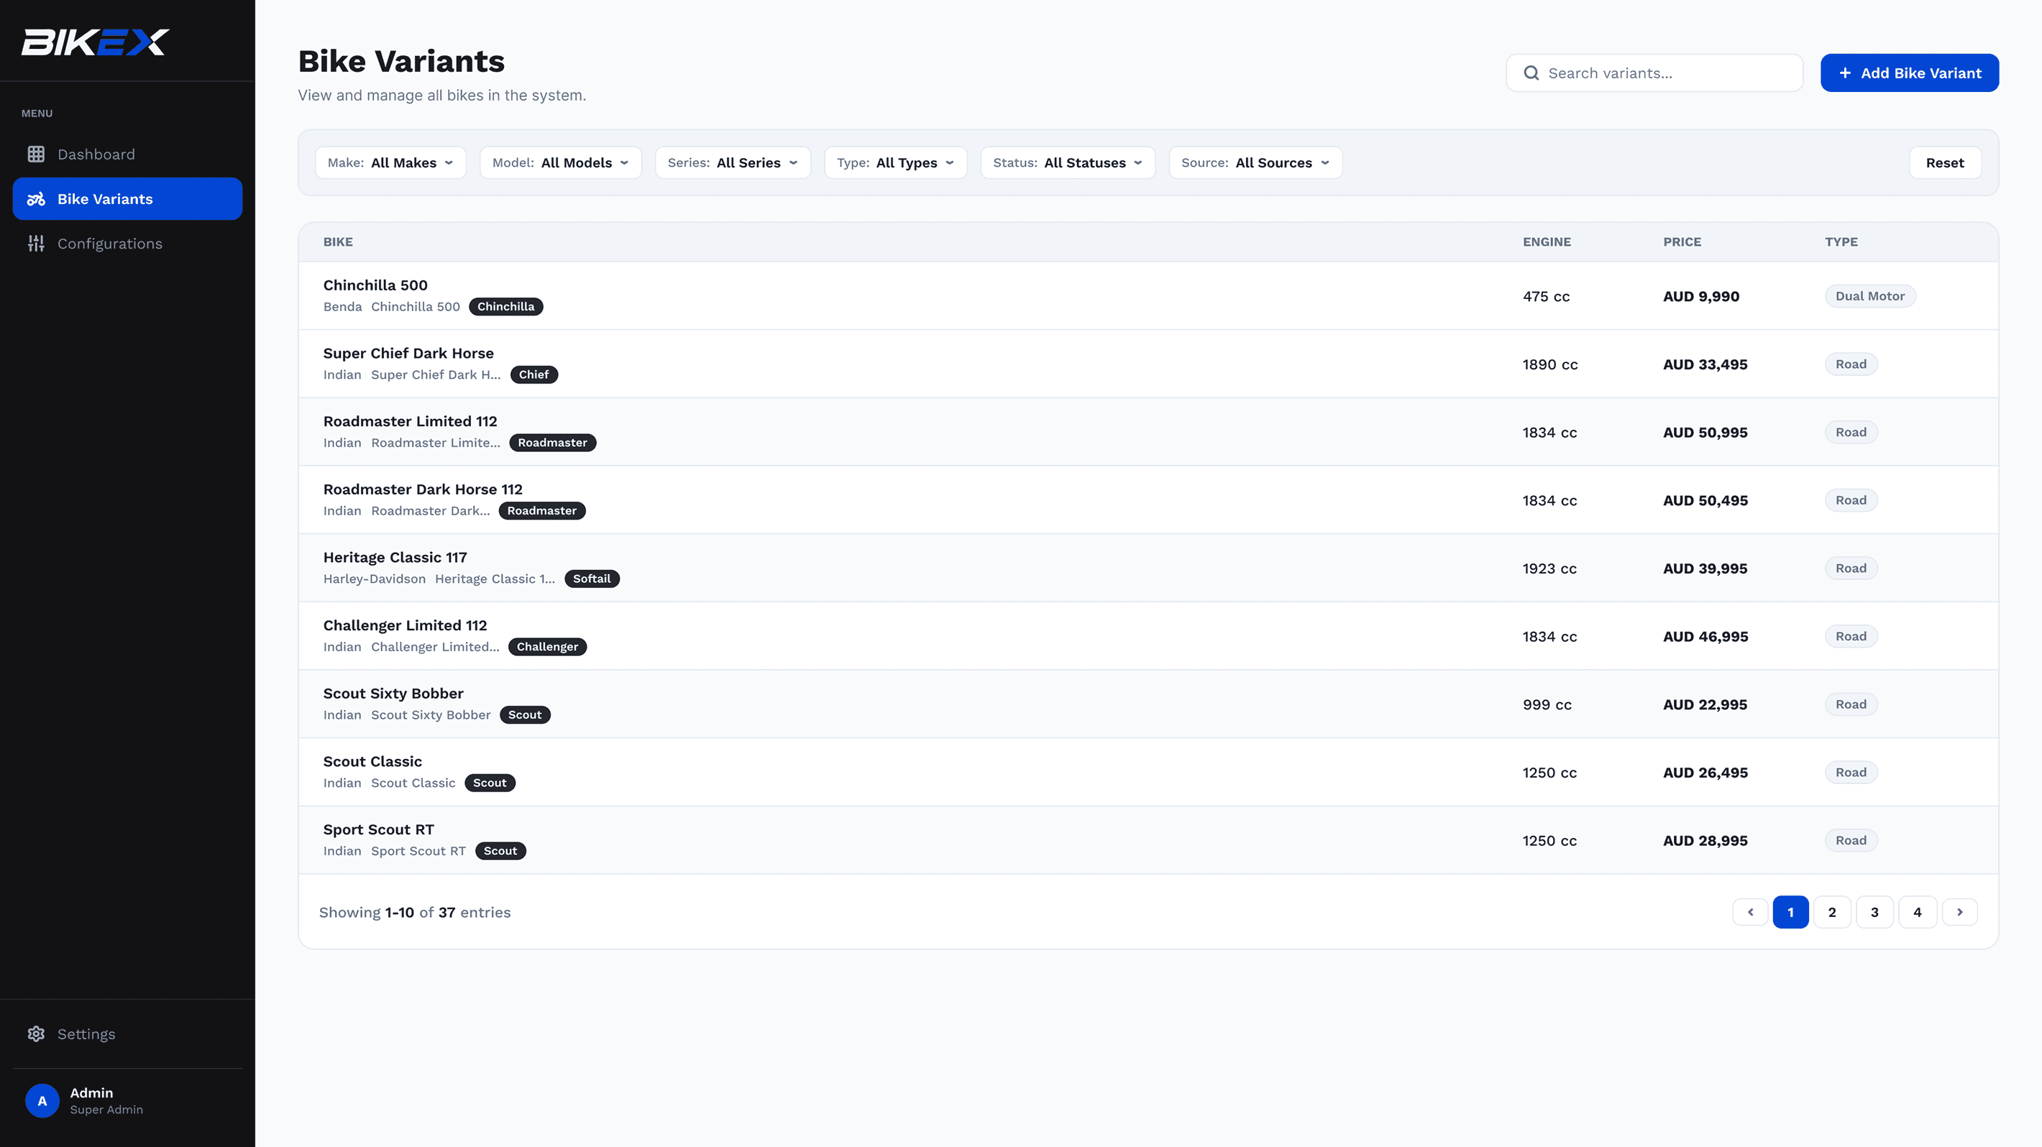2042x1147 pixels.
Task: Open the Type filter dropdown
Action: (x=896, y=162)
